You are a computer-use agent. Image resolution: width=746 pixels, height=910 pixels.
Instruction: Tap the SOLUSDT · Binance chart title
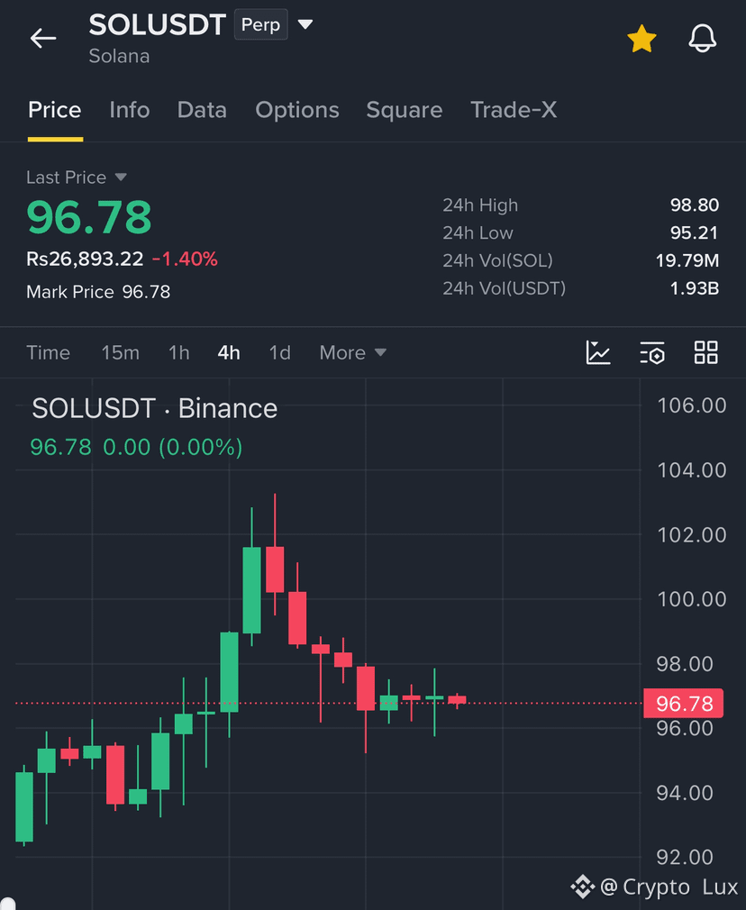point(154,408)
